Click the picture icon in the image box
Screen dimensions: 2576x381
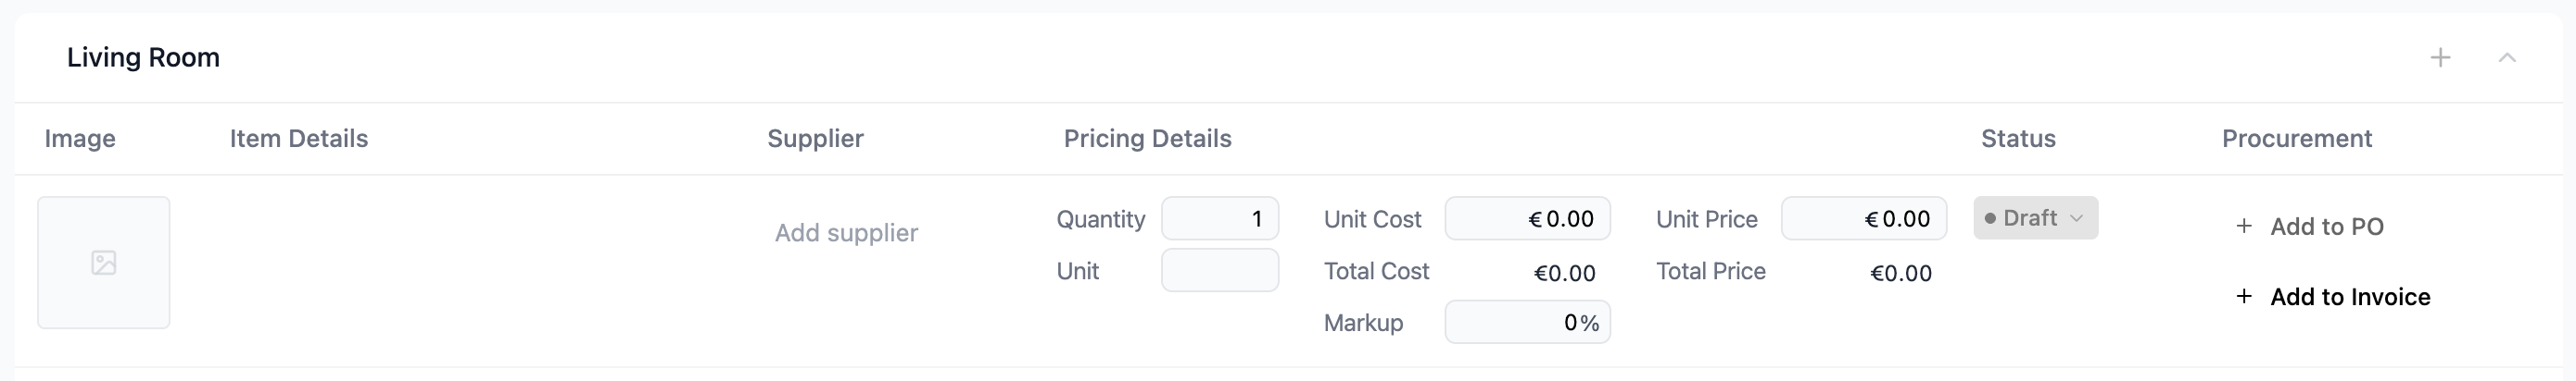(x=104, y=263)
